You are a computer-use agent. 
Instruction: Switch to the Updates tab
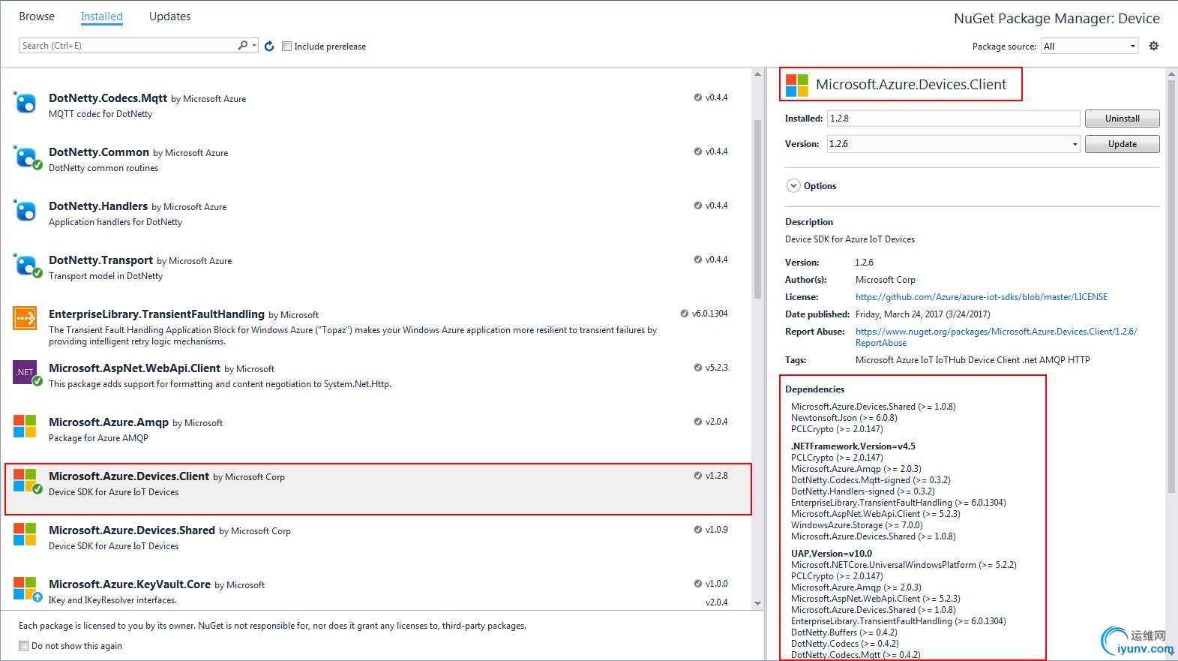169,17
